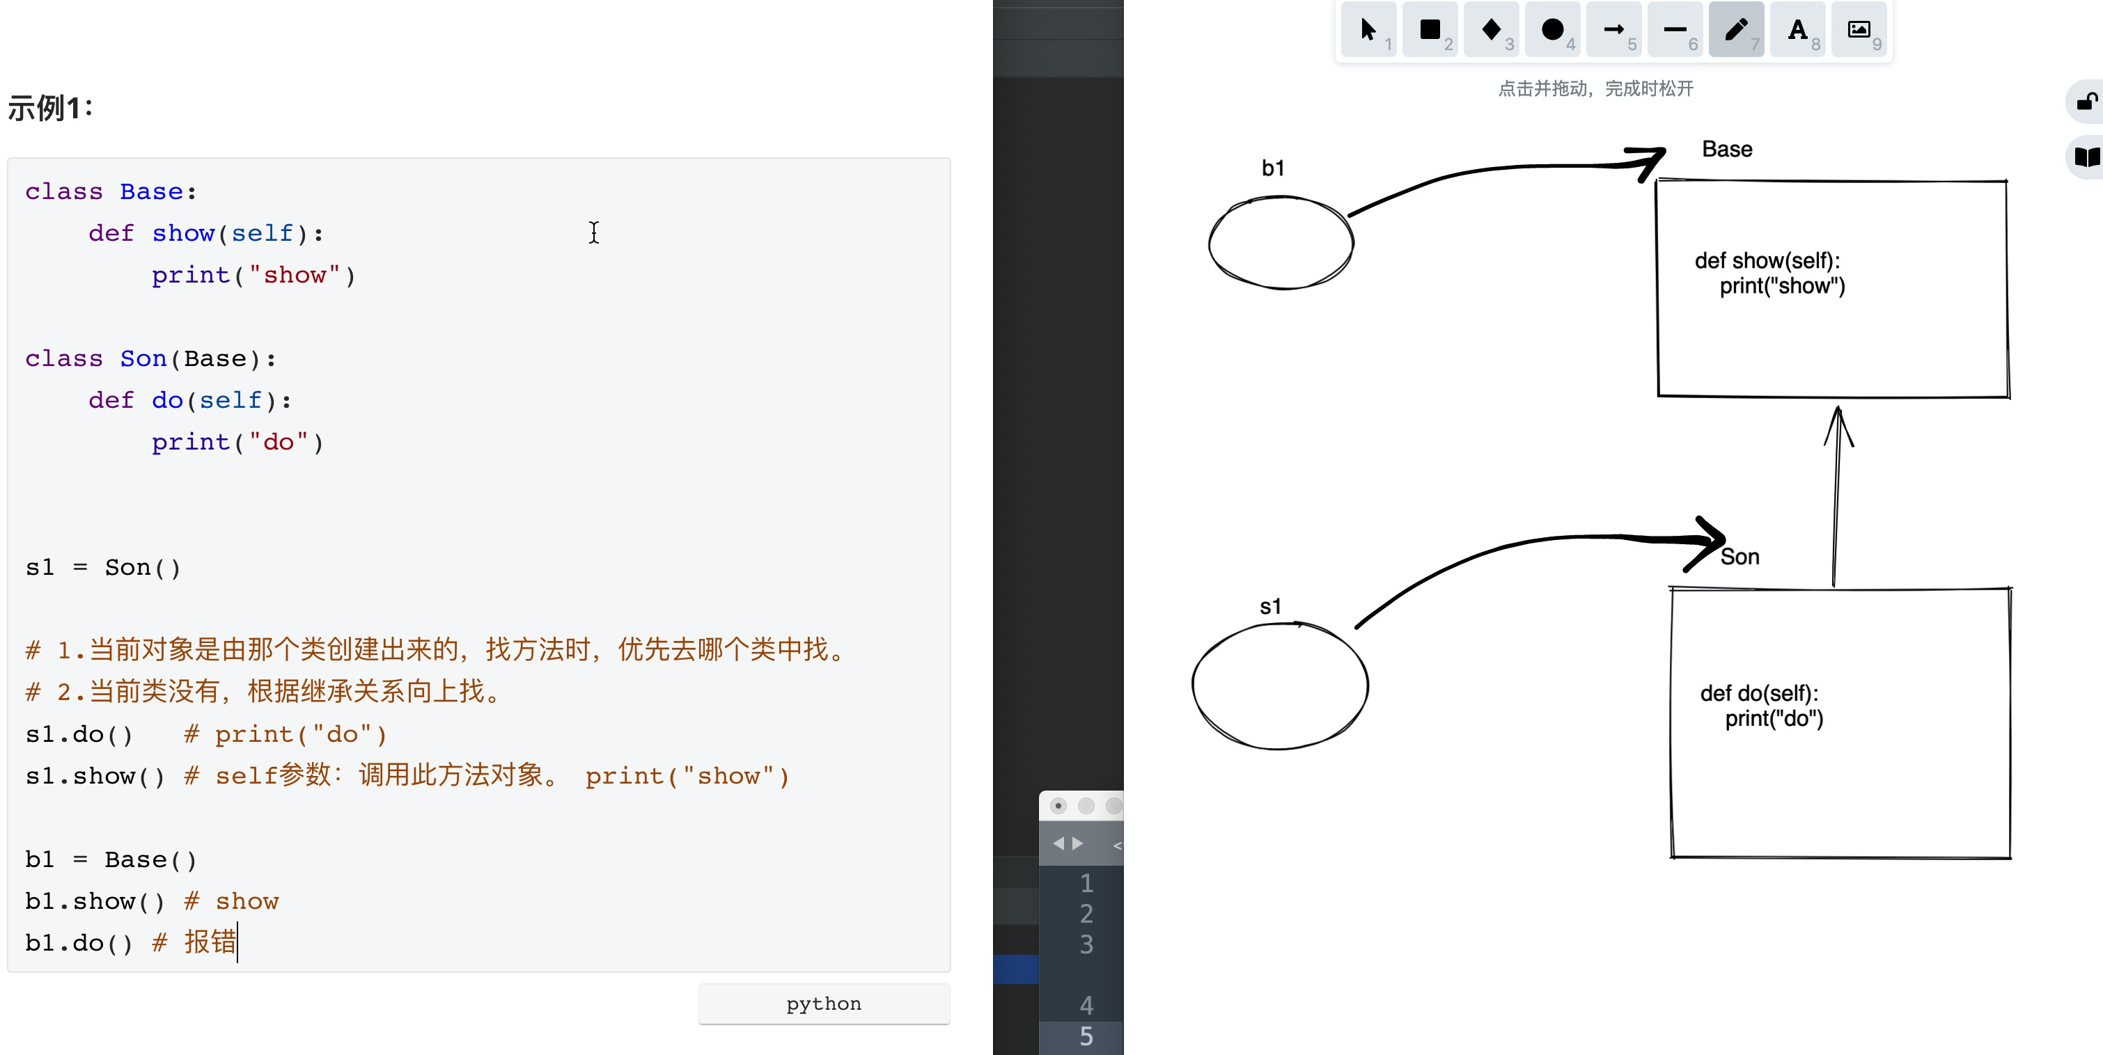Select the ellipse drawing tool
The width and height of the screenshot is (2103, 1055).
(x=1553, y=30)
